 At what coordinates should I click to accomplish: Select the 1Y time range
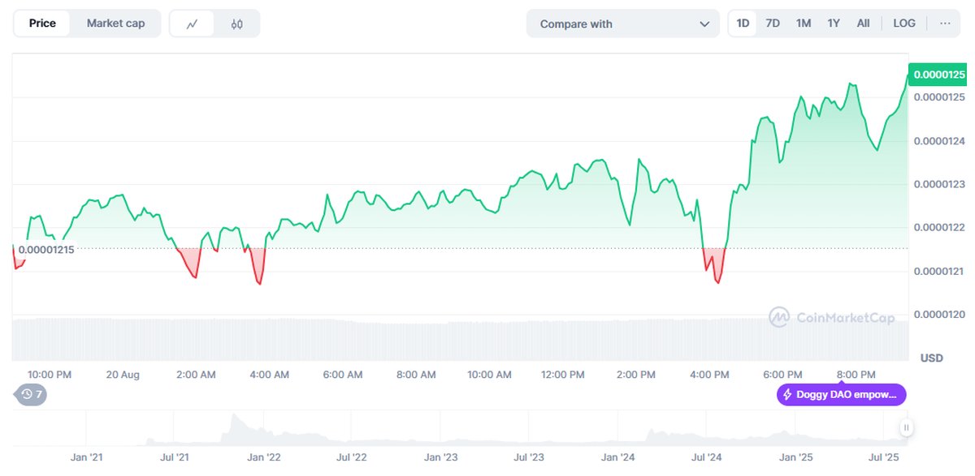pos(834,24)
